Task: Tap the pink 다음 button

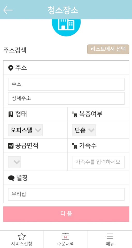Action: (66, 214)
